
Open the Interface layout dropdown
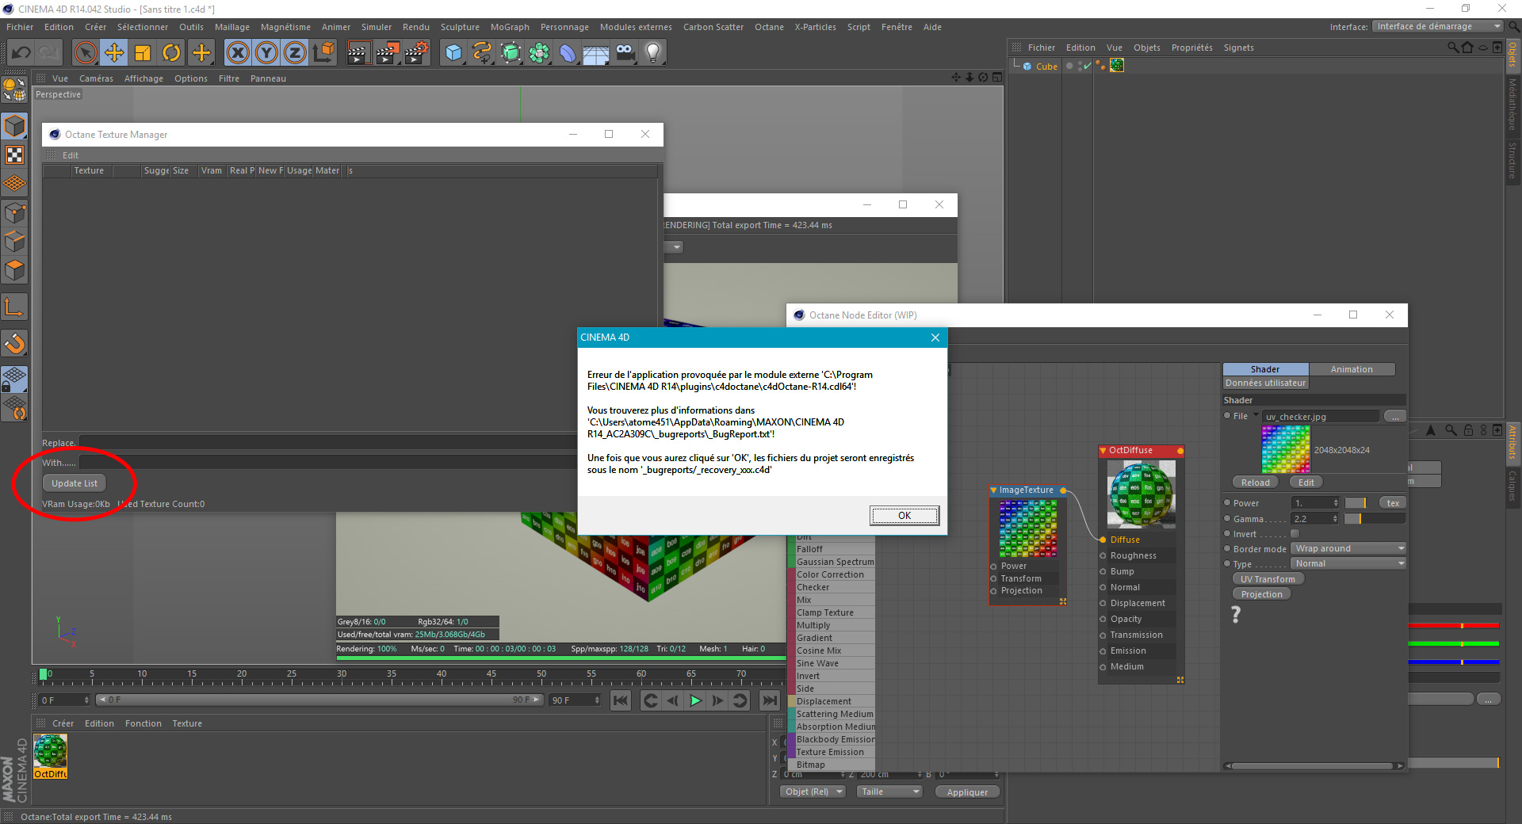1437,27
